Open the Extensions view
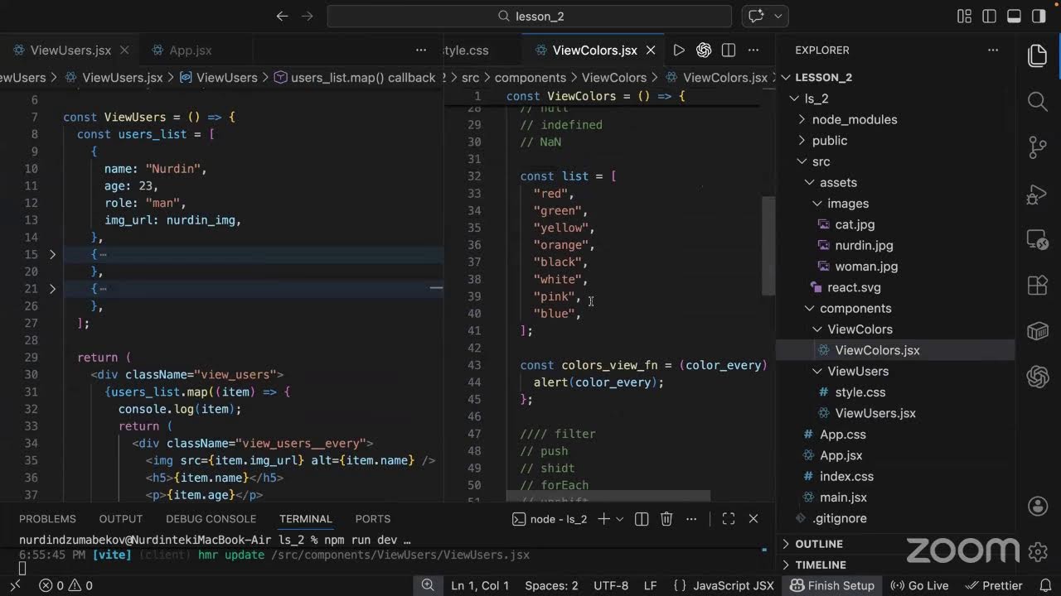This screenshot has width=1061, height=596. [x=1038, y=285]
